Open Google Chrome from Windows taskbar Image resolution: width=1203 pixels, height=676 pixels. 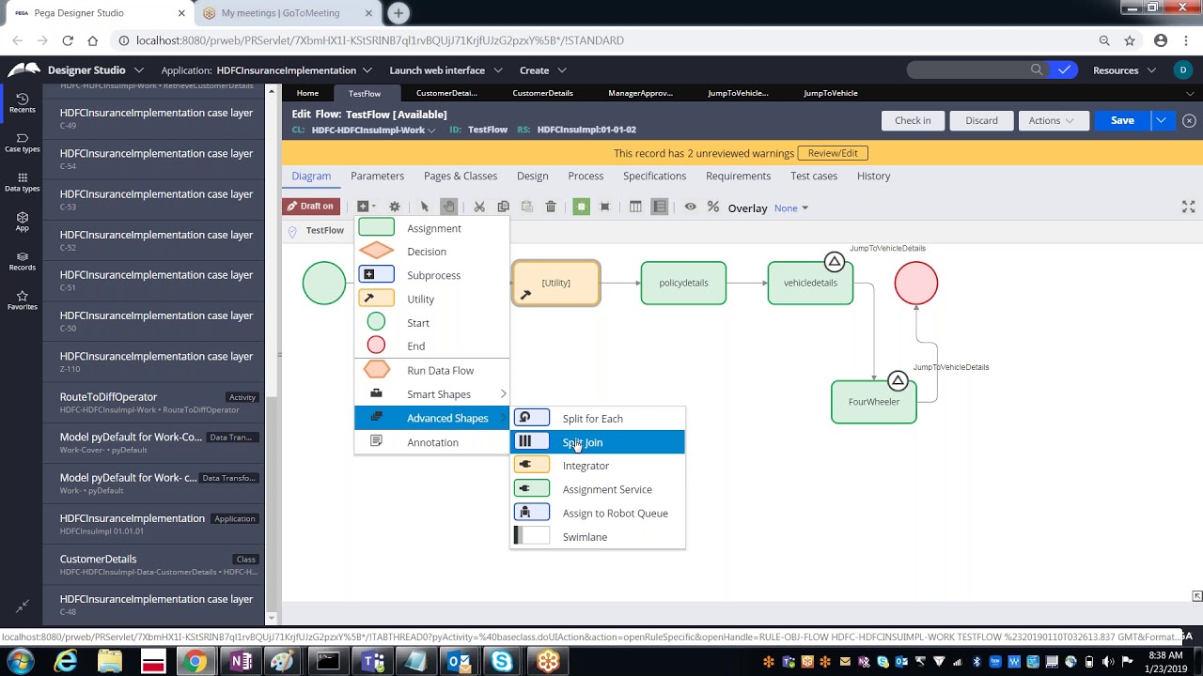pyautogui.click(x=195, y=662)
